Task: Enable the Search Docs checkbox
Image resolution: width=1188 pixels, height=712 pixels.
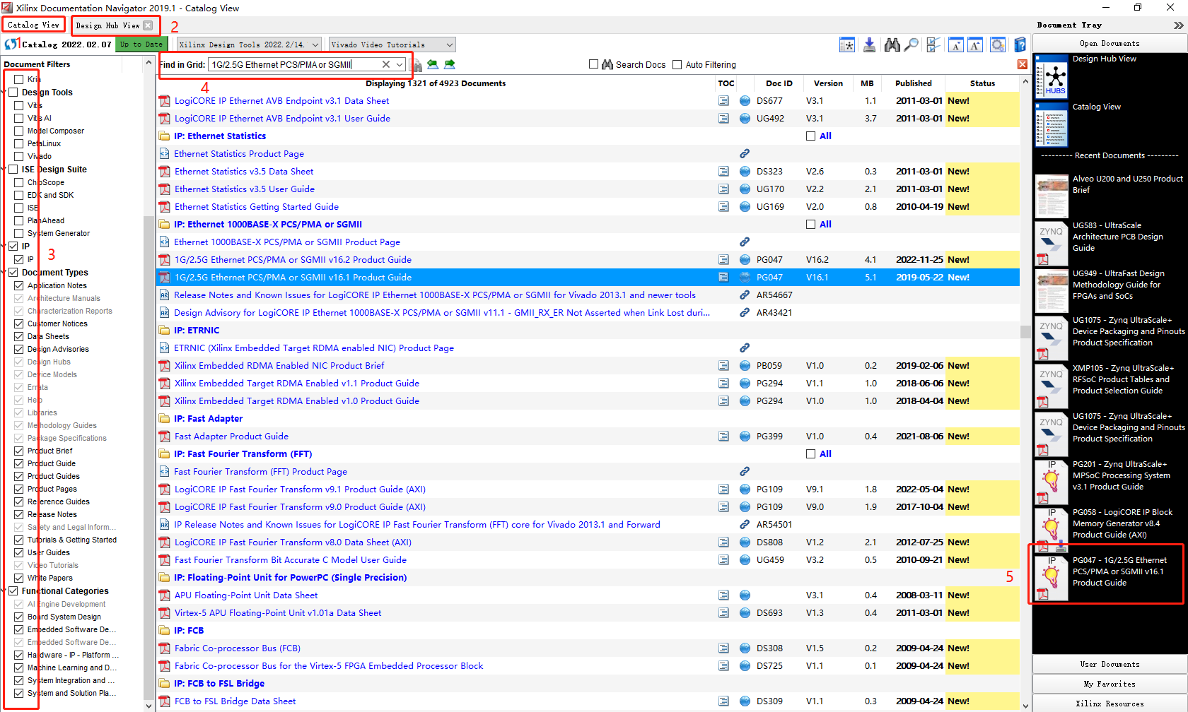Action: [594, 64]
